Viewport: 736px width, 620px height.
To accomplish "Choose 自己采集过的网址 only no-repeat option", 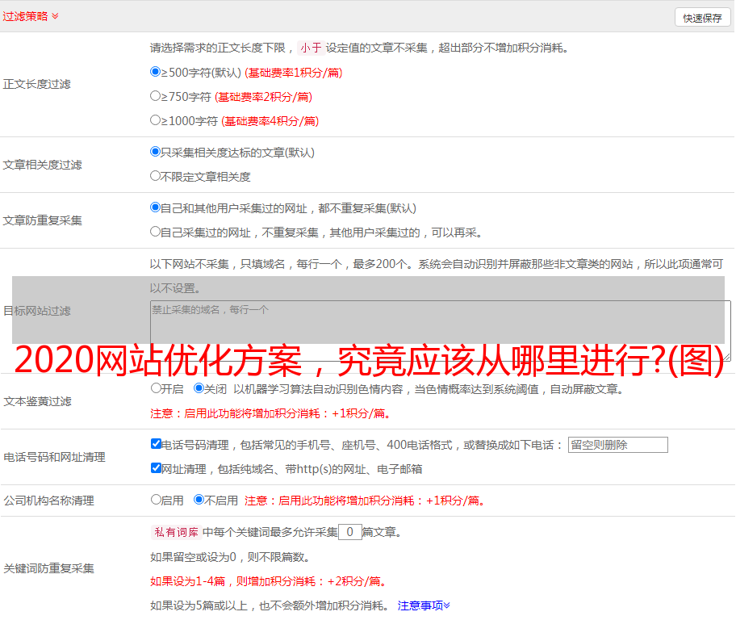I will (156, 232).
